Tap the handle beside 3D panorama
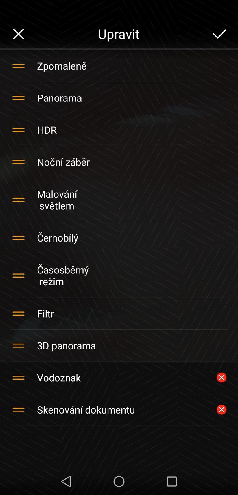238x495 pixels. 19,346
